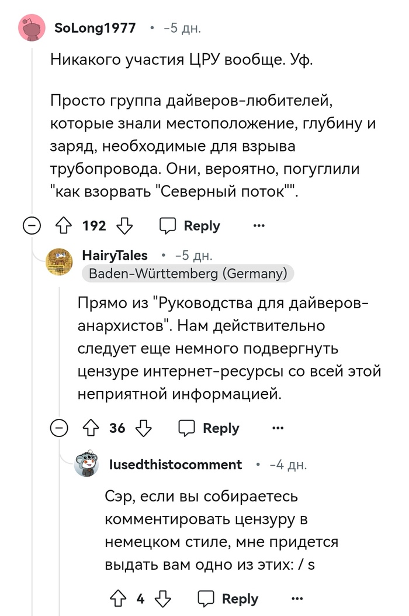Upvote Iusedthistocomment's comment

120,598
